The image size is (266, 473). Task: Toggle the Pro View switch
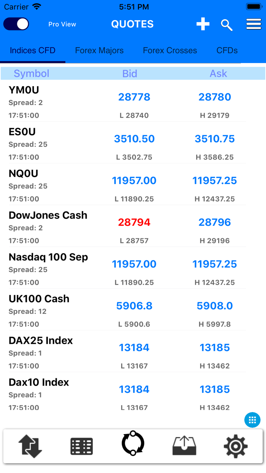[x=16, y=24]
